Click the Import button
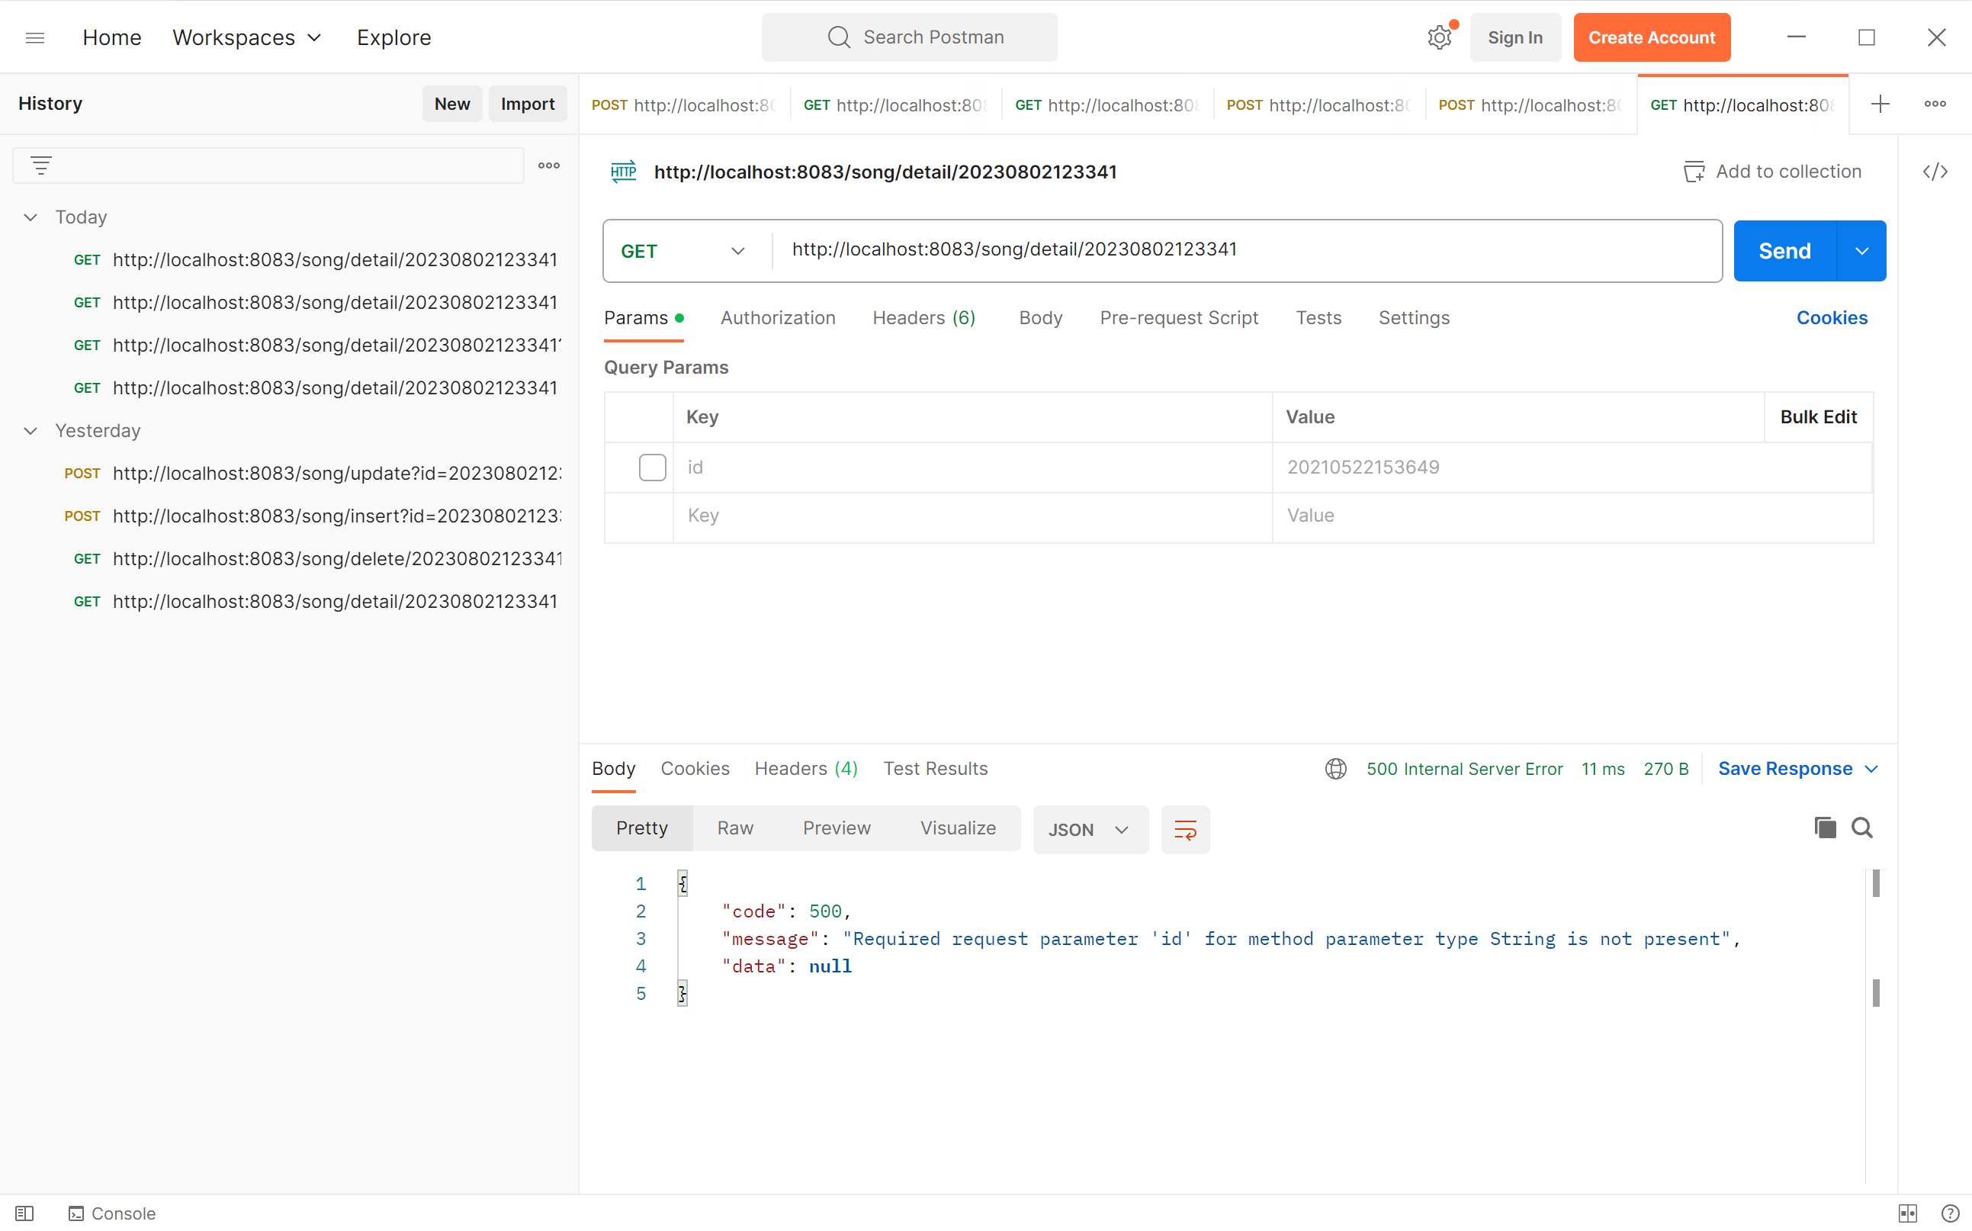This screenshot has height=1231, width=1972. (528, 104)
